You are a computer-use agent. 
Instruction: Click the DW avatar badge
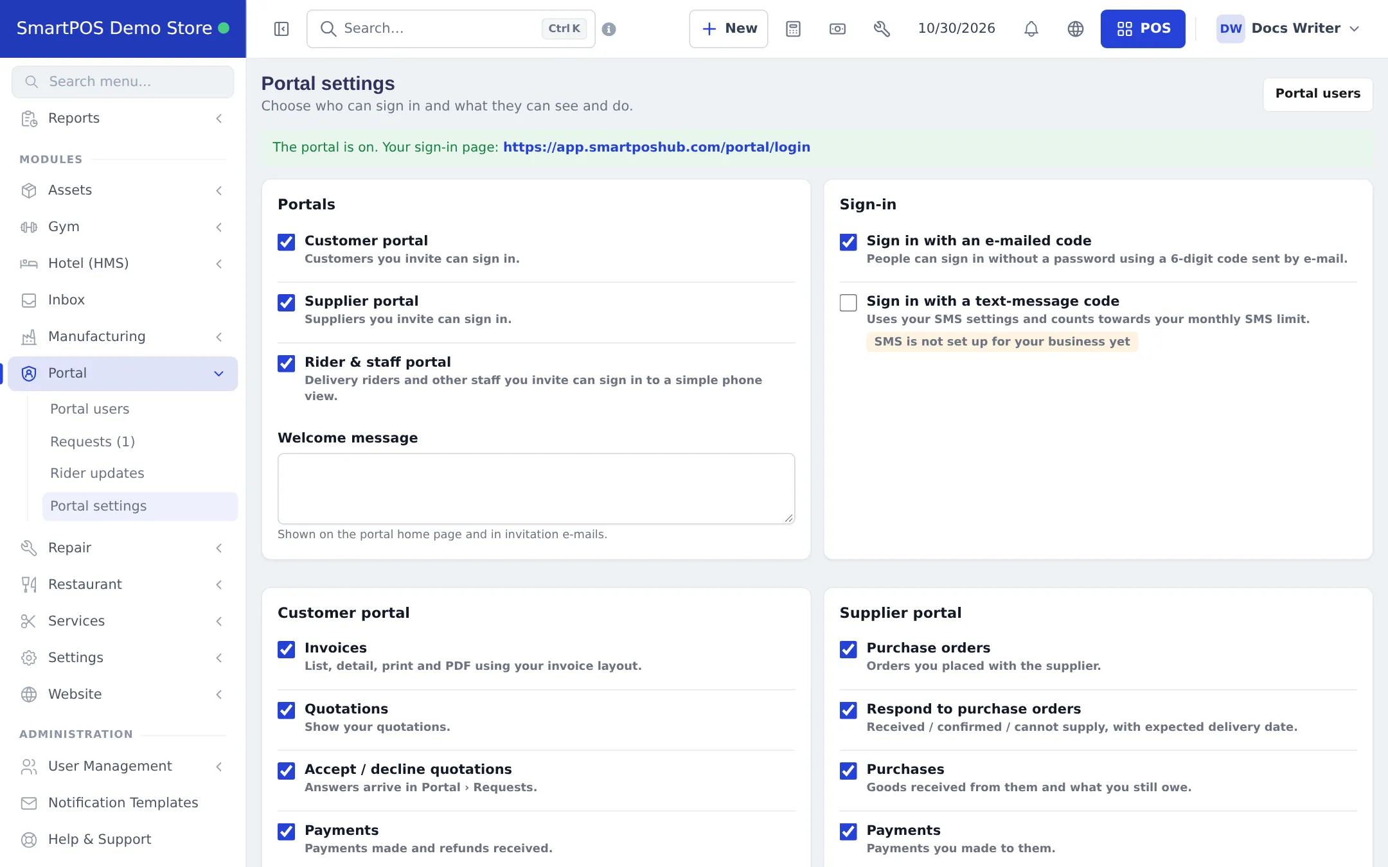coord(1231,29)
